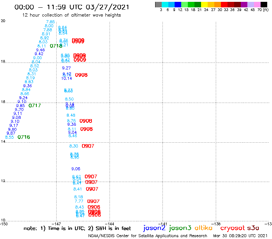
Task: Click the wave height value '7.85'
Action: 50,22
